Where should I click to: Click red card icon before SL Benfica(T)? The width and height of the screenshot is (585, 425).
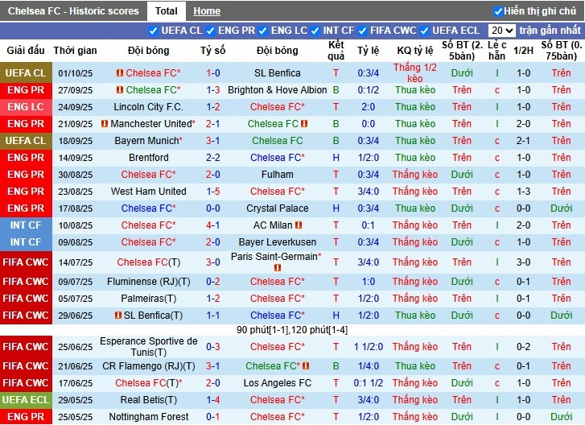[x=118, y=316]
